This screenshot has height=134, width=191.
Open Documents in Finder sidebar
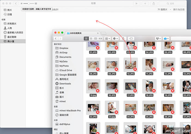click(x=63, y=57)
